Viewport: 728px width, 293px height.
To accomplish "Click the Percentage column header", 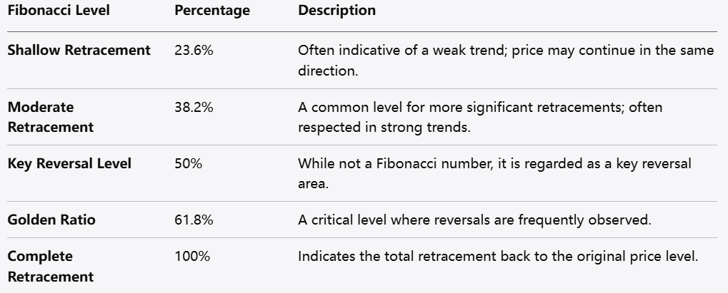I will click(x=212, y=11).
